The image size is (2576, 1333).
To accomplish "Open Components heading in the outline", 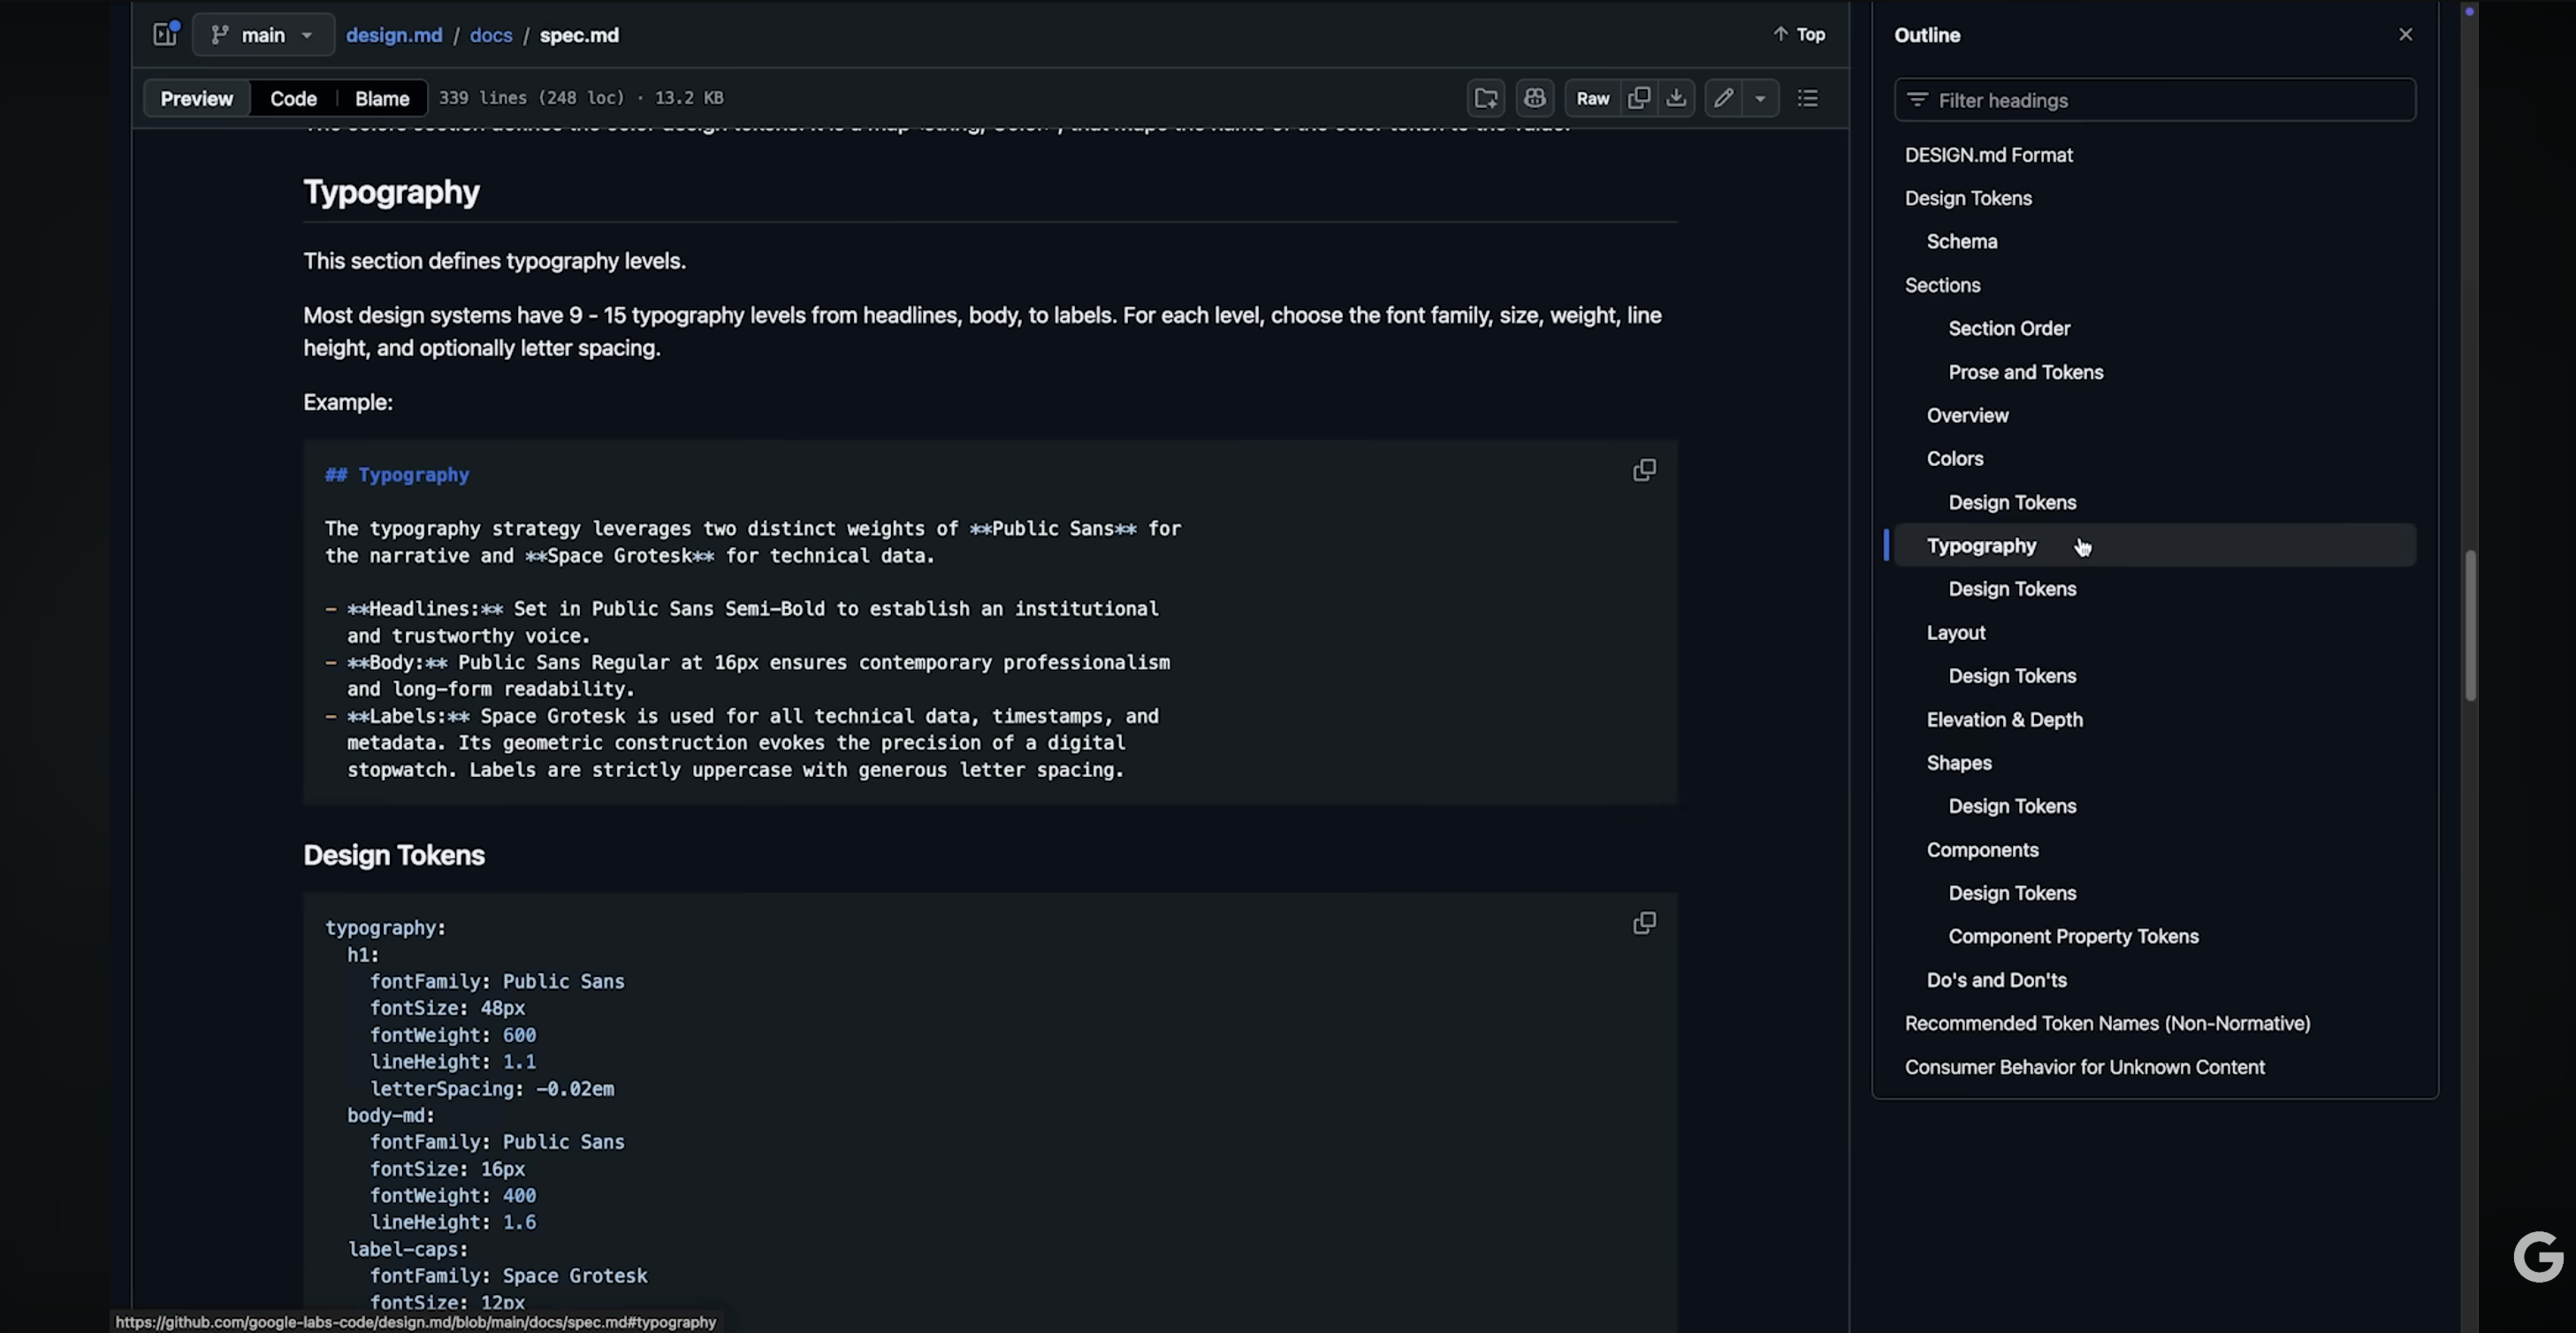I will 1982,850.
